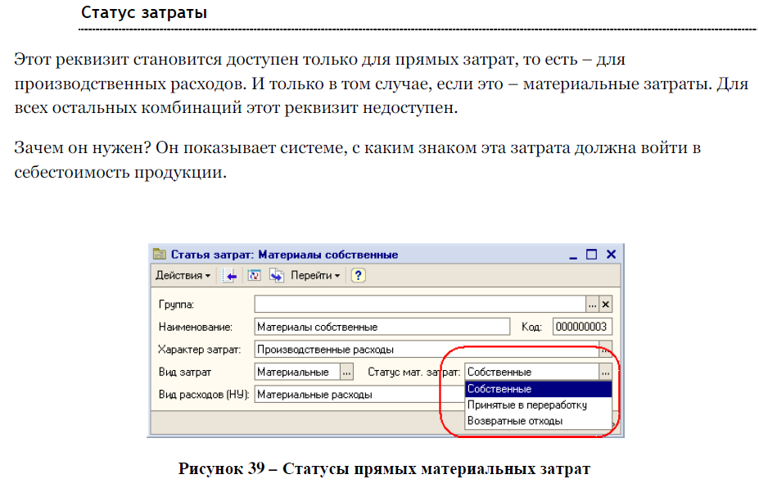Open the Группа selection via ellipsis button
The image size is (759, 488).
pyautogui.click(x=593, y=305)
